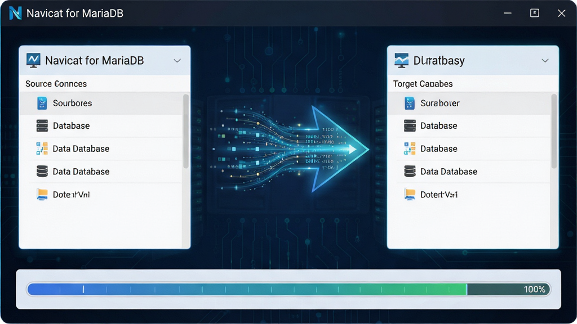Maximize the Navicat window
Viewport: 577px width, 324px height.
(535, 13)
